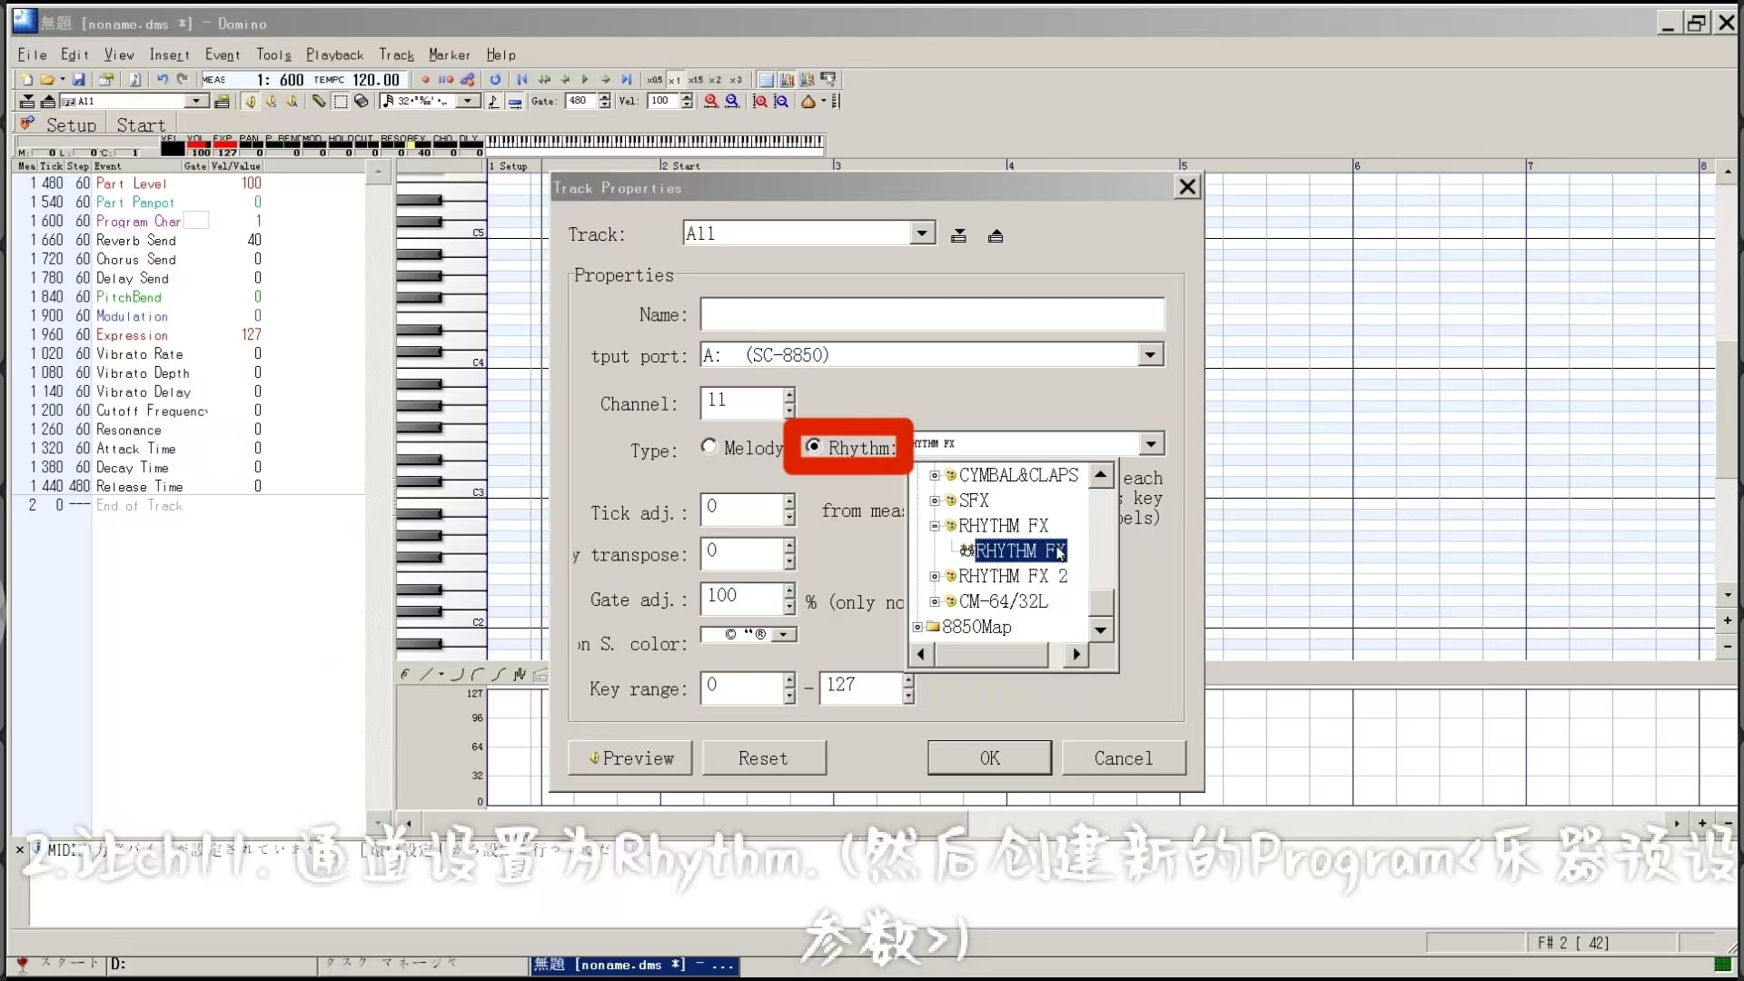Click vertical zoom out magnifier
Viewport: 1744px width, 981px height.
pyautogui.click(x=781, y=102)
